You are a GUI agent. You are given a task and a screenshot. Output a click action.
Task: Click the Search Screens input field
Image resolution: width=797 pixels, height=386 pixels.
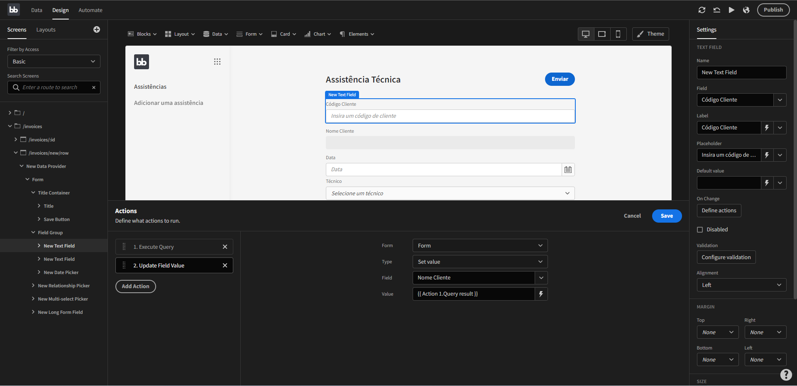[x=54, y=87]
